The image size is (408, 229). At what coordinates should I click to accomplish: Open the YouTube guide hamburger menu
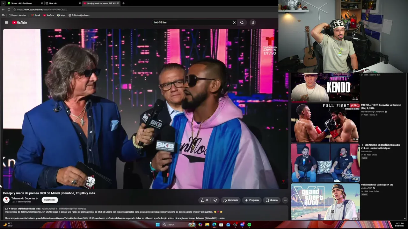coord(6,23)
